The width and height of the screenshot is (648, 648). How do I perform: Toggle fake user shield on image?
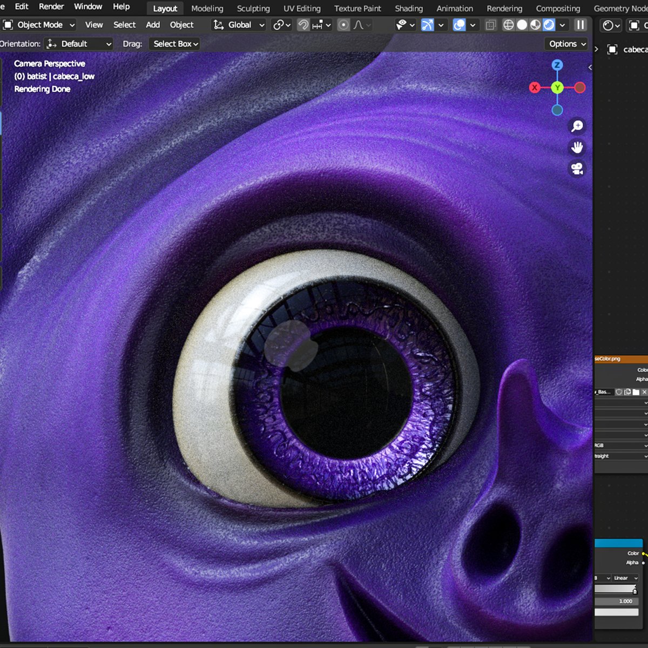click(619, 391)
